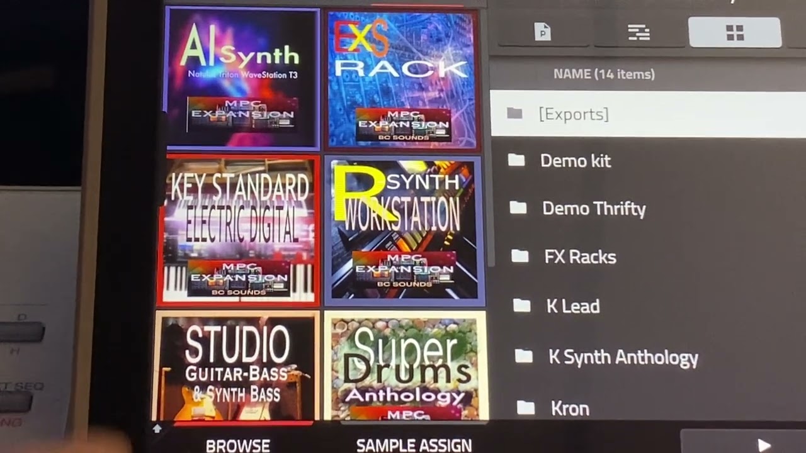
Task: Click the folder icon next to Demo kit
Action: point(516,160)
